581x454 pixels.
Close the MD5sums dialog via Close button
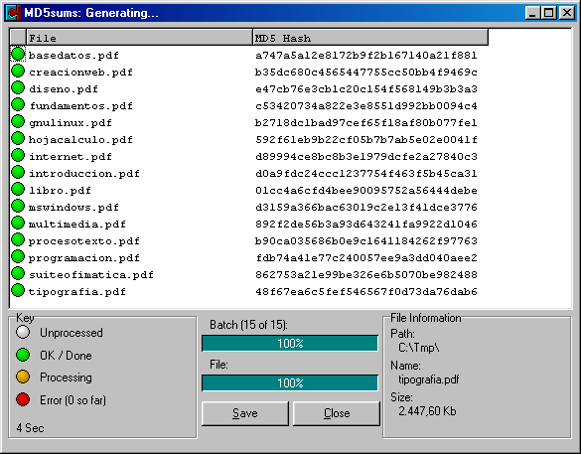click(337, 413)
